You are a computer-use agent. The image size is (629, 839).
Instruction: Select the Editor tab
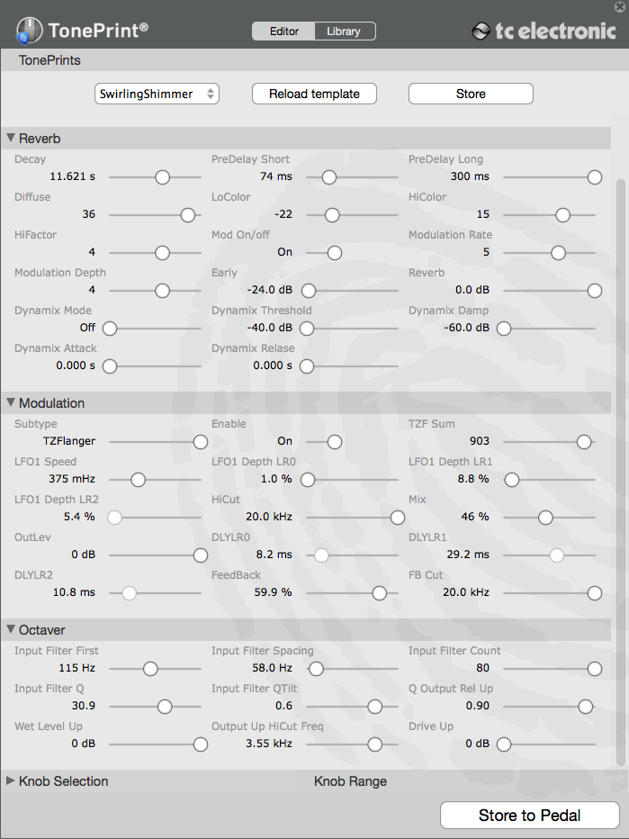284,32
